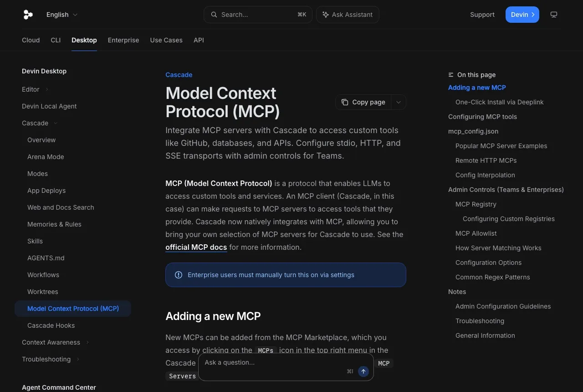Open Web and Docs Search page

pos(61,207)
